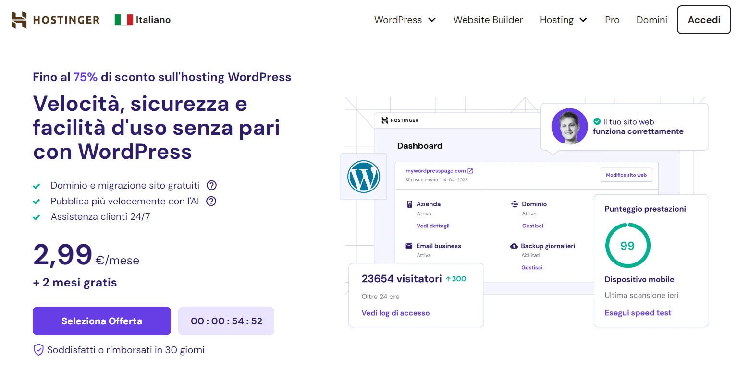Screen dimensions: 737x369
Task: Click the WordPress logo tile
Action: click(364, 177)
